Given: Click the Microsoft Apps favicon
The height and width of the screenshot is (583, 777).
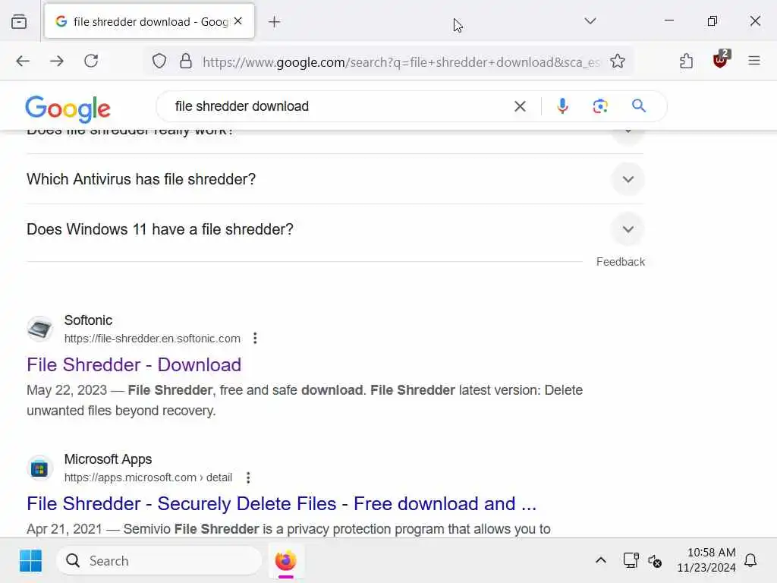Looking at the screenshot, I should pyautogui.click(x=39, y=468).
